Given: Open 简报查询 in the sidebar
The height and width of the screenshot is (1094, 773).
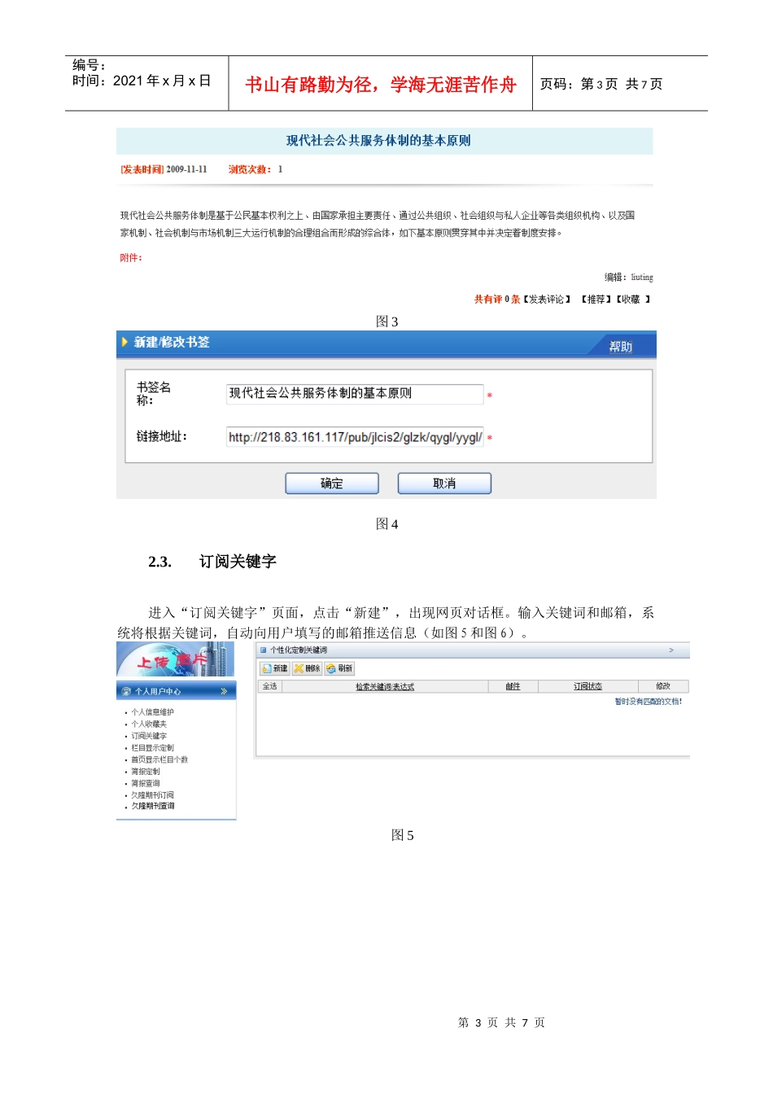Looking at the screenshot, I should click(x=146, y=783).
